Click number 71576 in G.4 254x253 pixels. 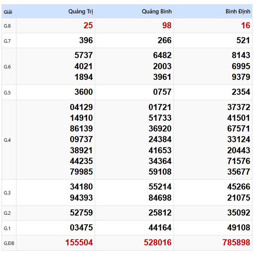click(239, 161)
